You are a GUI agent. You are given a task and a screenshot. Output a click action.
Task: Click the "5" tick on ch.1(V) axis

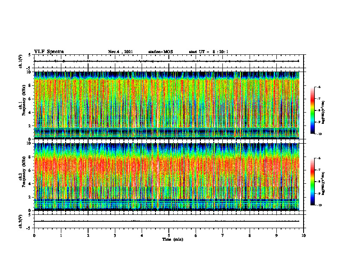[x=30, y=55]
